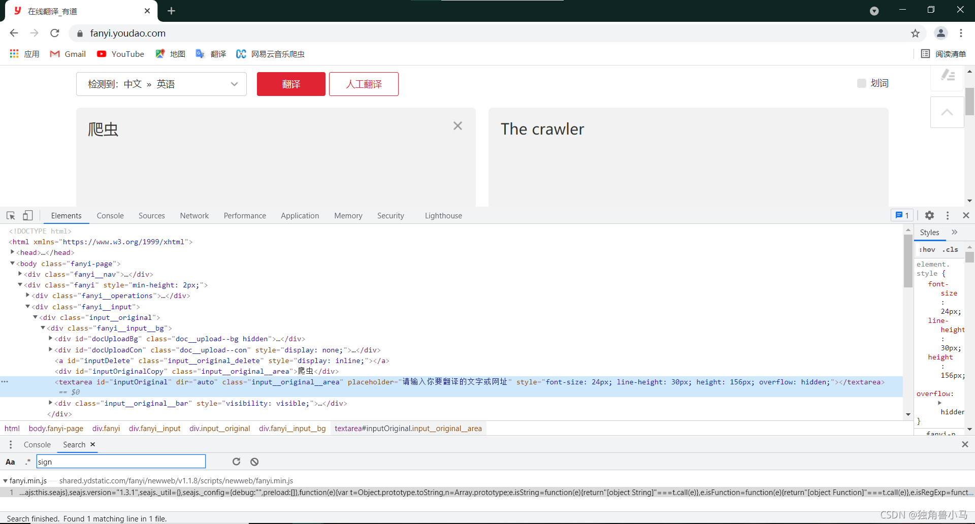Image resolution: width=975 pixels, height=524 pixels.
Task: Open the YouTube bookmark
Action: point(120,54)
